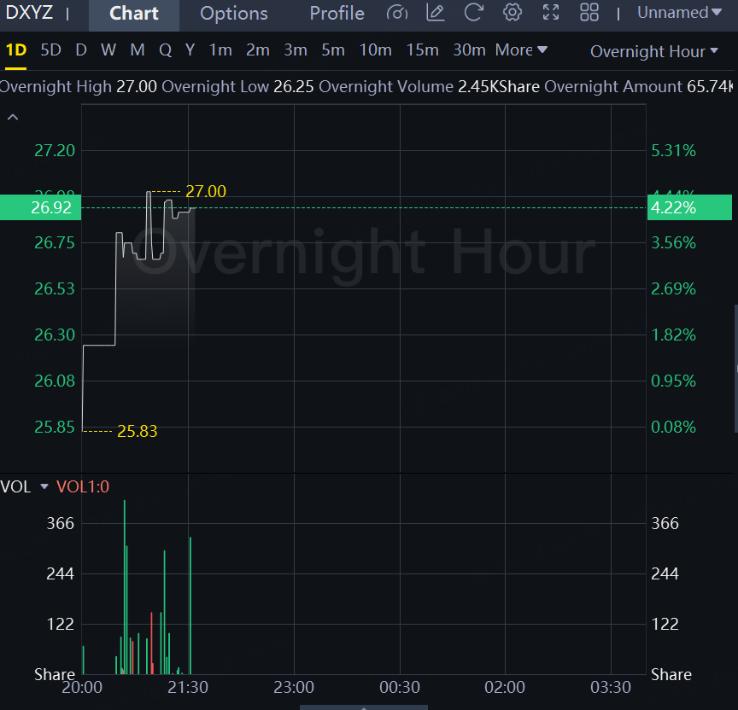Open the gauge indicator icon in toolbar

[397, 13]
